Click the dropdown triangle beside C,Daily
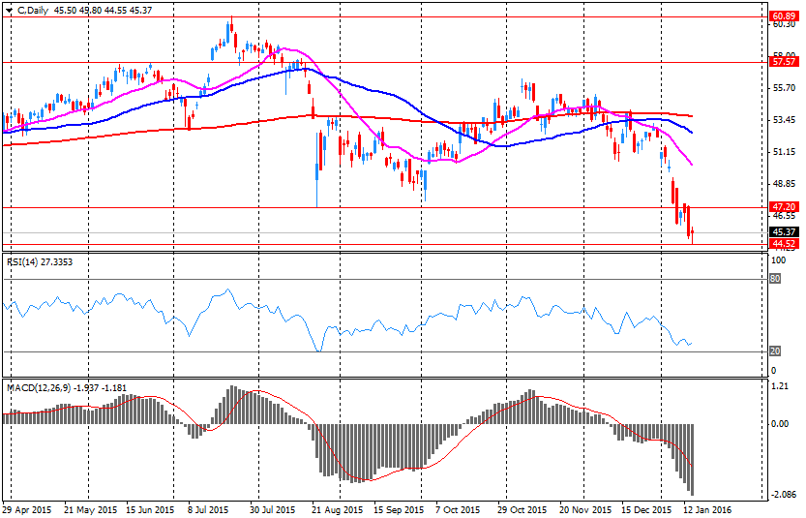Screen dimensions: 806x518 pyautogui.click(x=10, y=9)
